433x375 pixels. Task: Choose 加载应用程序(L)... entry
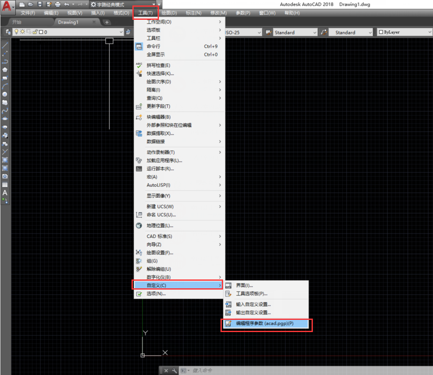(180, 160)
